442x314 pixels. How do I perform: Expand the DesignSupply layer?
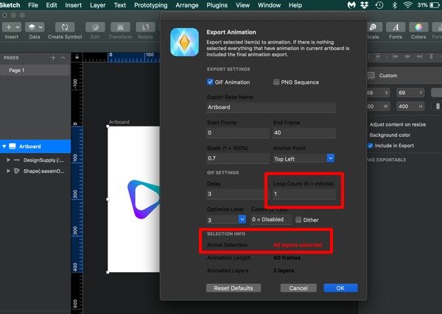coord(8,160)
